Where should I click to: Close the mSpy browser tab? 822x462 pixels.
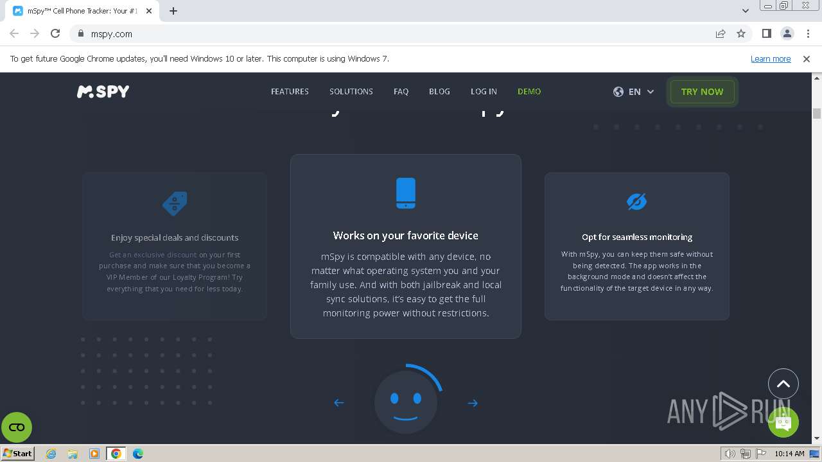point(149,11)
